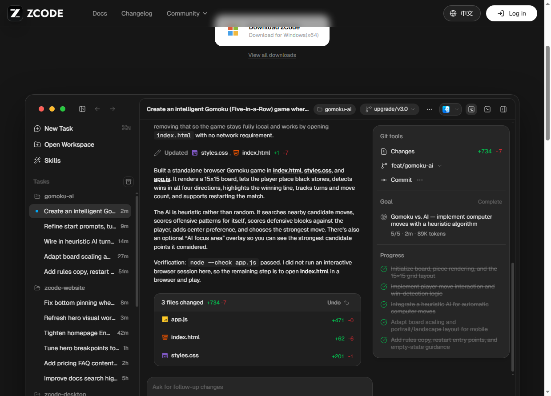Click the globe language icon
551x396 pixels.
pyautogui.click(x=453, y=13)
